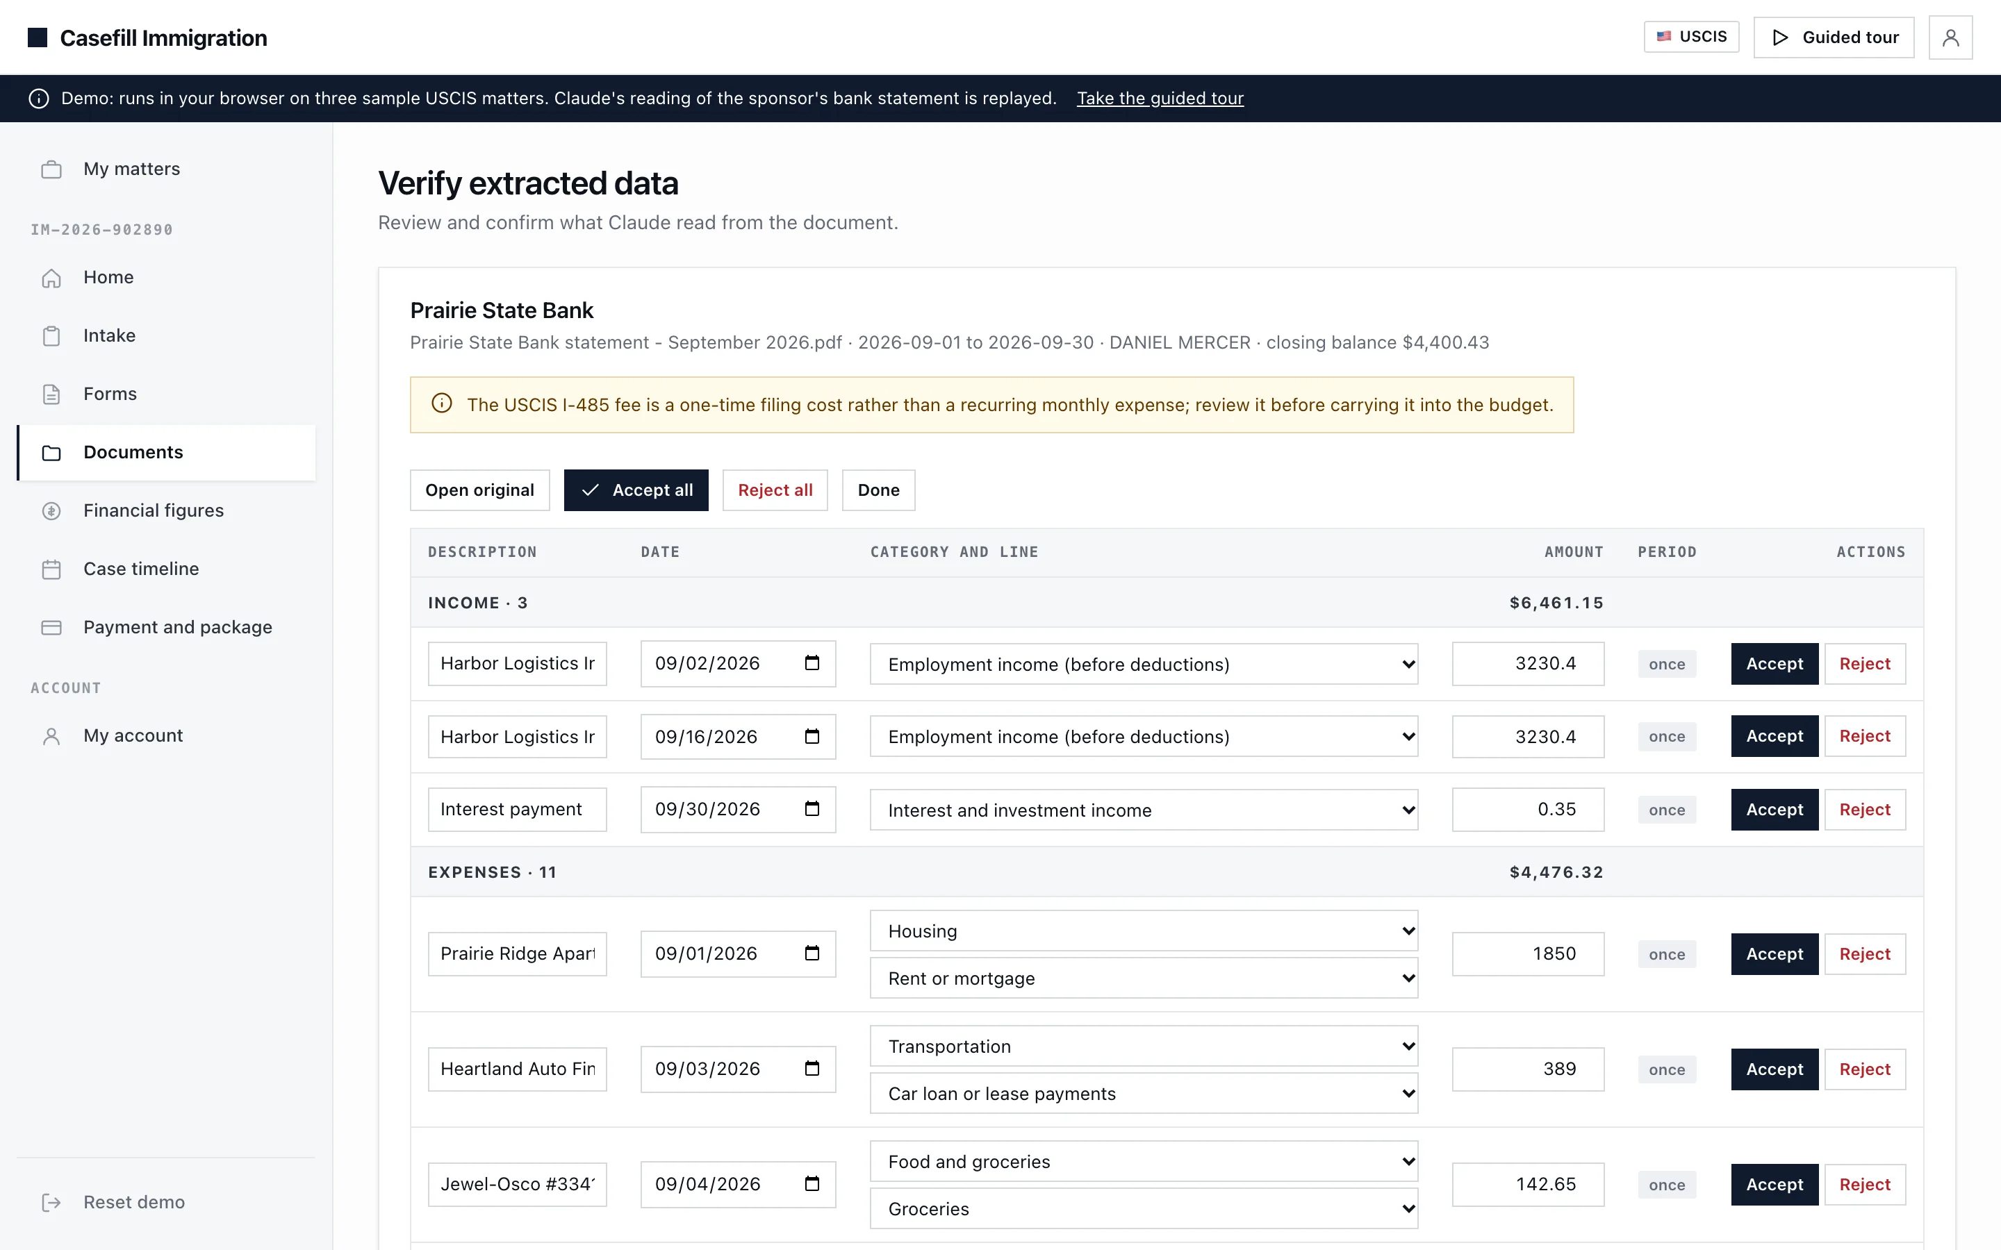This screenshot has height=1250, width=2001.
Task: Open category dropdown for 09/16 Harbor Logistics row
Action: [x=1144, y=736]
